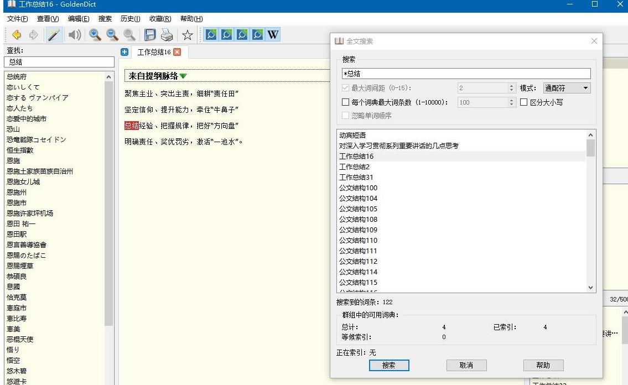628x385 pixels.
Task: Click the 忽略单词顺序 checkbox
Action: coord(345,115)
